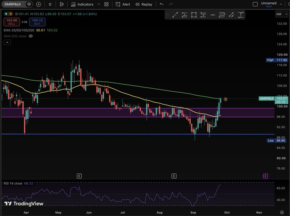The width and height of the screenshot is (290, 216).
Task: Click the orange D data-delay badge in legend
Action: coord(11,14)
